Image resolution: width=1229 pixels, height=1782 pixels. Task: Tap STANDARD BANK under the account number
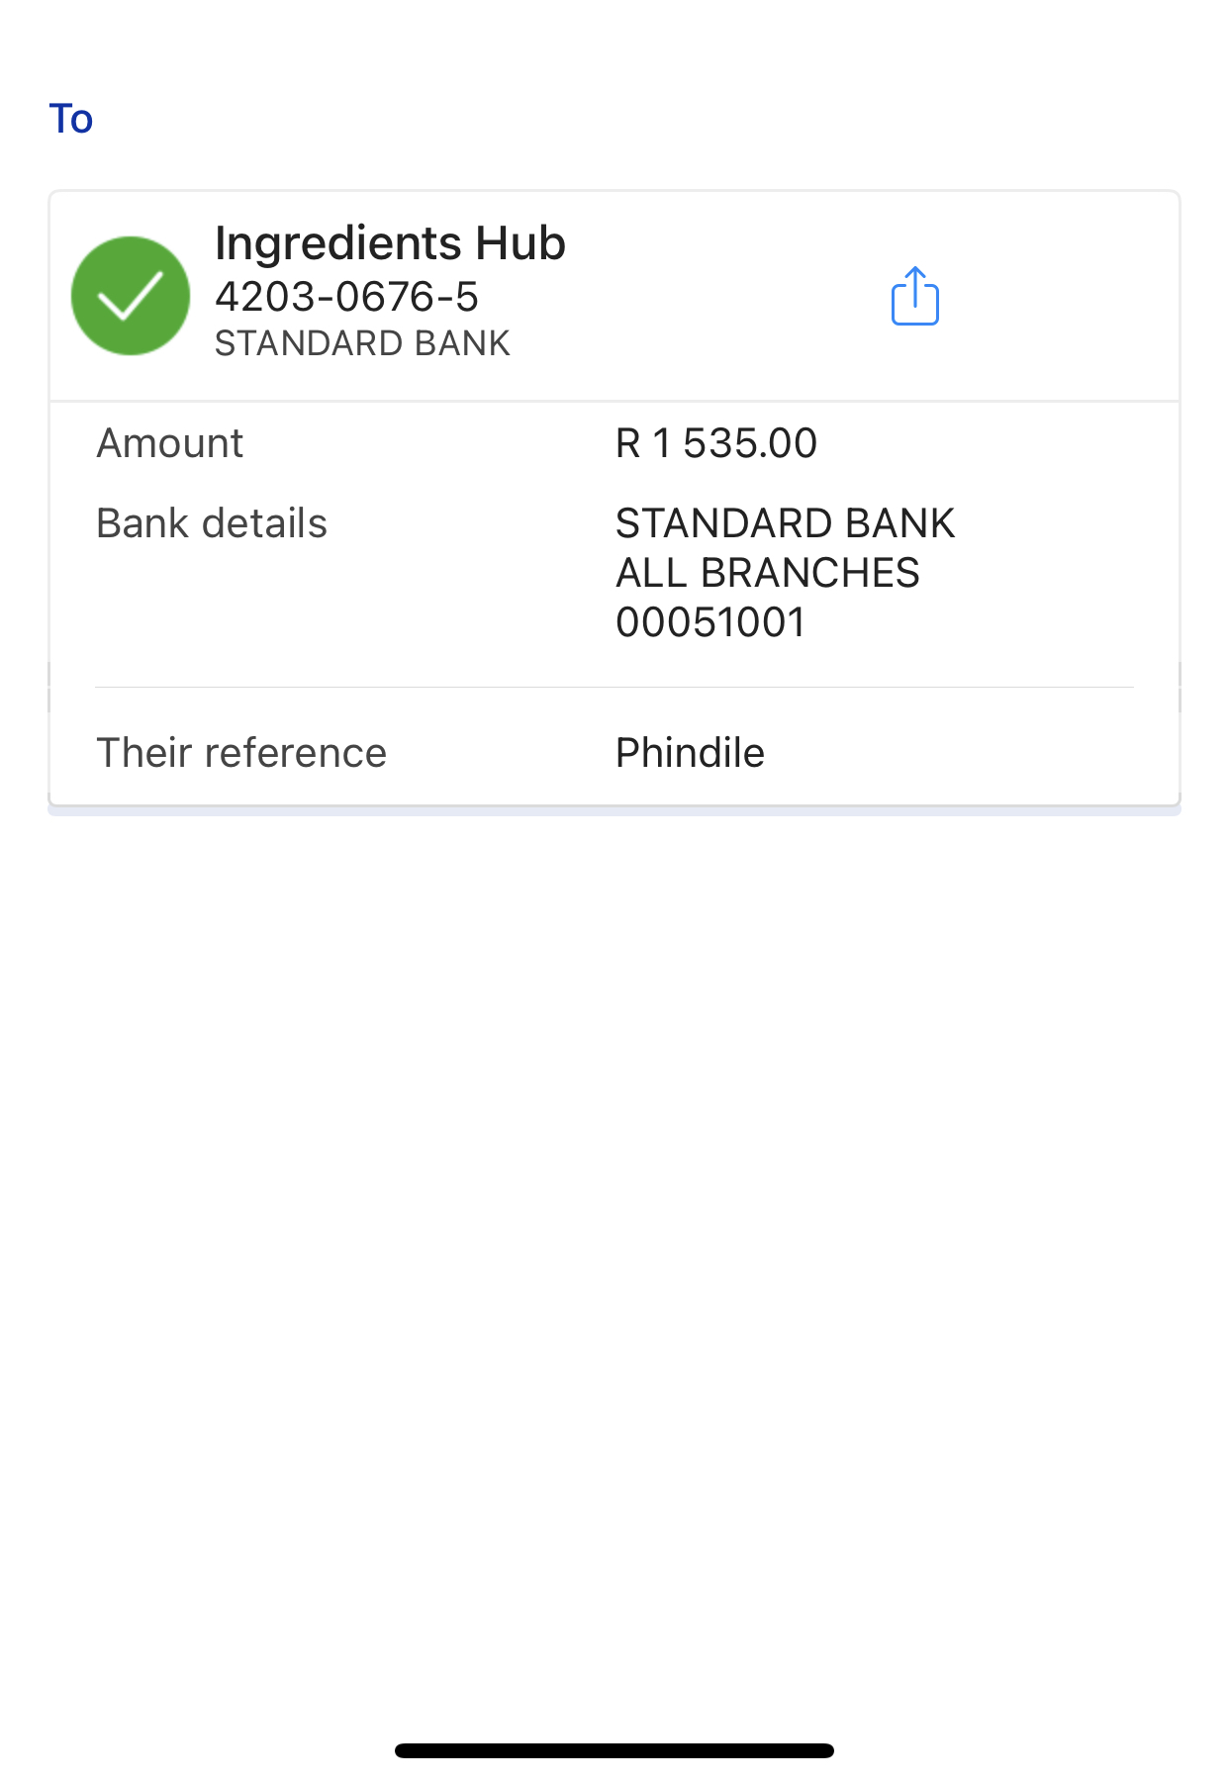pos(362,343)
